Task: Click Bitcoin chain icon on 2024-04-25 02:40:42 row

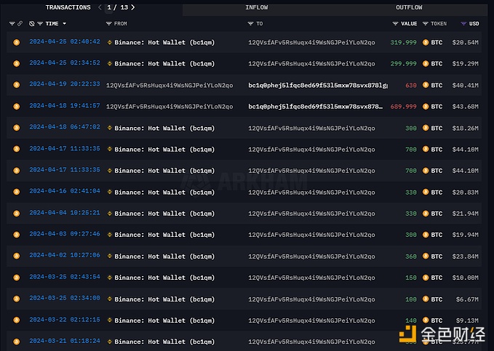Action: pos(17,42)
